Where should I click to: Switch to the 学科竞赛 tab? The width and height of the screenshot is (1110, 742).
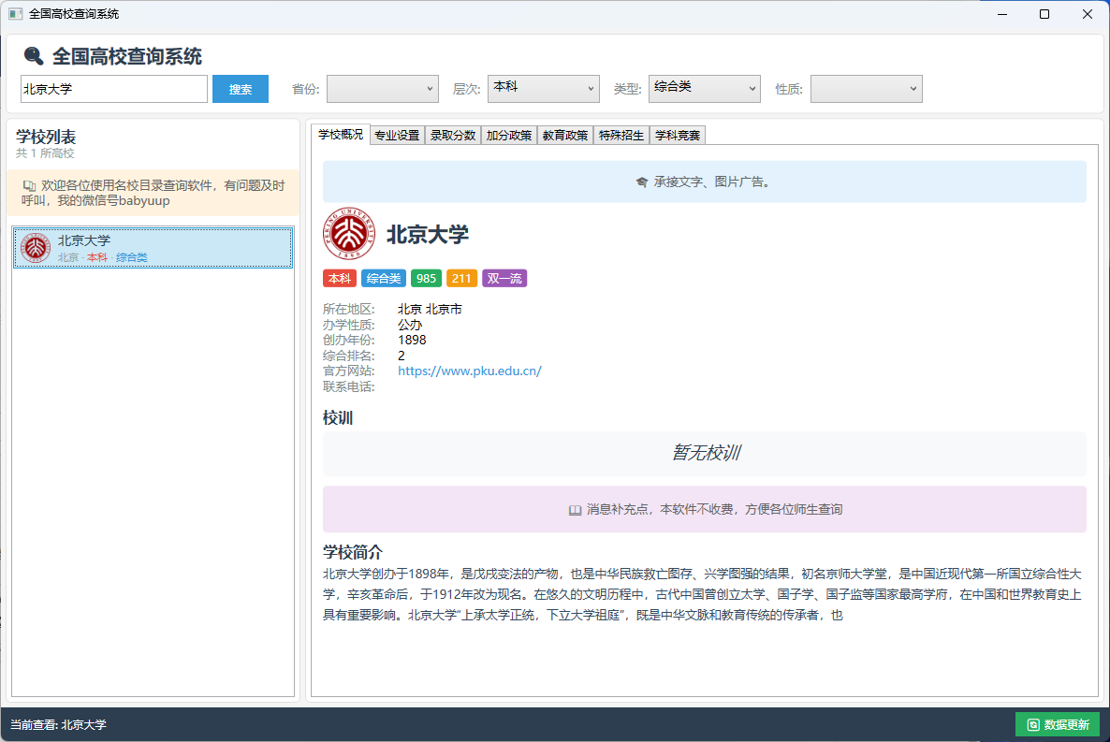678,136
